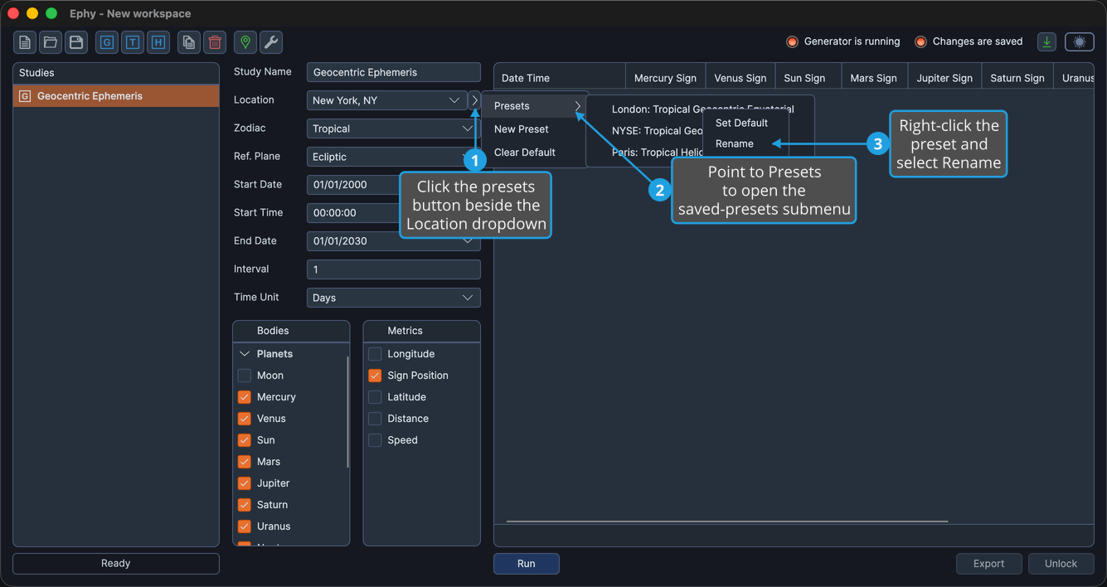Choose New Preset from the menu
The image size is (1107, 587).
coord(522,129)
